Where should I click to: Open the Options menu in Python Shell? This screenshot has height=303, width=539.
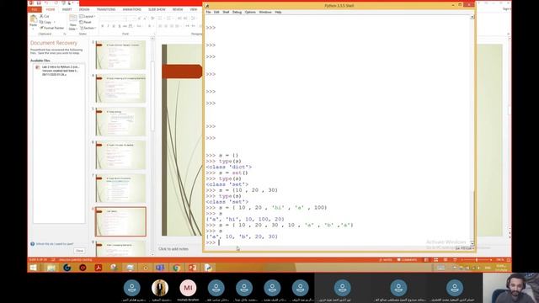[250, 12]
